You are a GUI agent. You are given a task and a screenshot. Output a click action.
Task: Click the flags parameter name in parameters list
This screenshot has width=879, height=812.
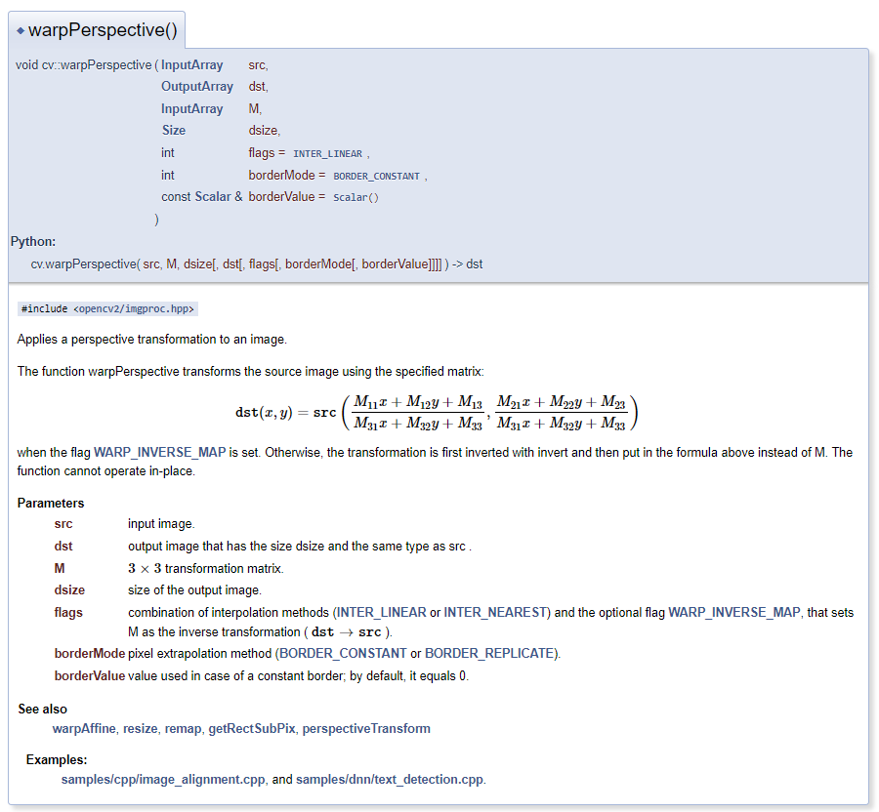(x=68, y=612)
